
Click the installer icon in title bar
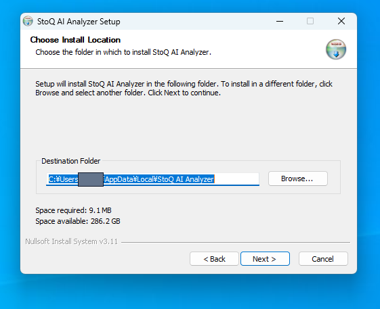(x=28, y=21)
